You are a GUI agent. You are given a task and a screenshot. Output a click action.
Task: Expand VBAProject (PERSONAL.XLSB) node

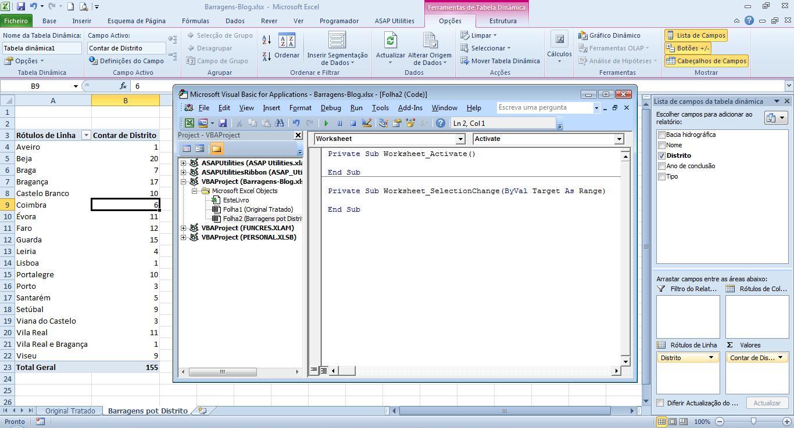pyautogui.click(x=184, y=237)
